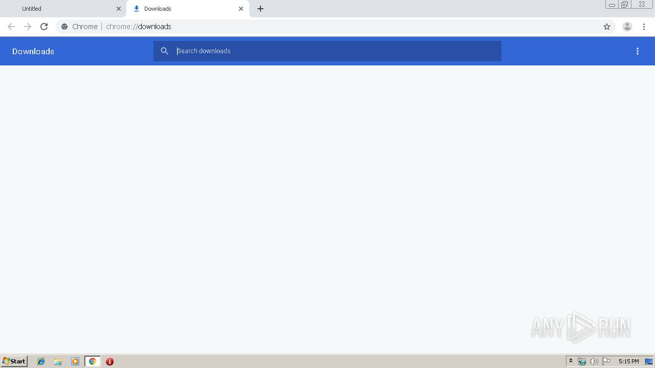Launch Internet Explorer from taskbar
This screenshot has width=655, height=368.
pos(41,361)
